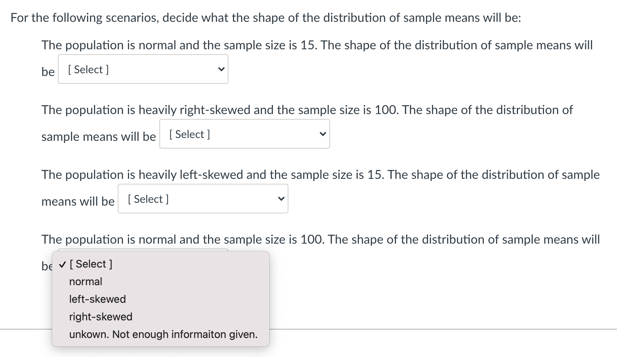This screenshot has width=617, height=357.
Task: Click the heading about distribution of sample means
Action: coord(266,17)
